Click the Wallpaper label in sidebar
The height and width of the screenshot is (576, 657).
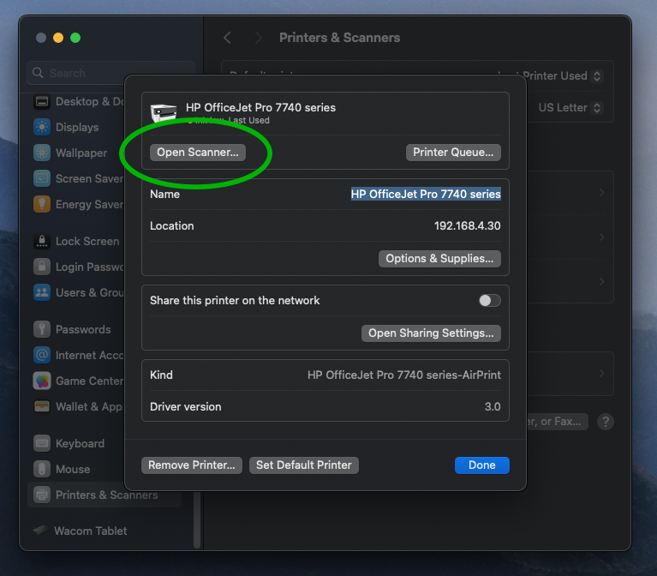click(81, 153)
